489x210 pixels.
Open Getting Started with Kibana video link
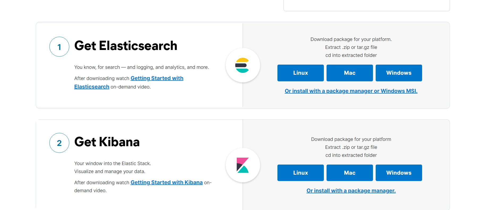coord(166,183)
